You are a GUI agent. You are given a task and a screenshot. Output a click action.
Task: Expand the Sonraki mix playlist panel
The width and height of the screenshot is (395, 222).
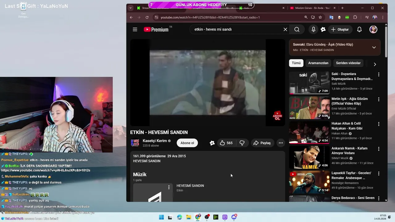[374, 47]
